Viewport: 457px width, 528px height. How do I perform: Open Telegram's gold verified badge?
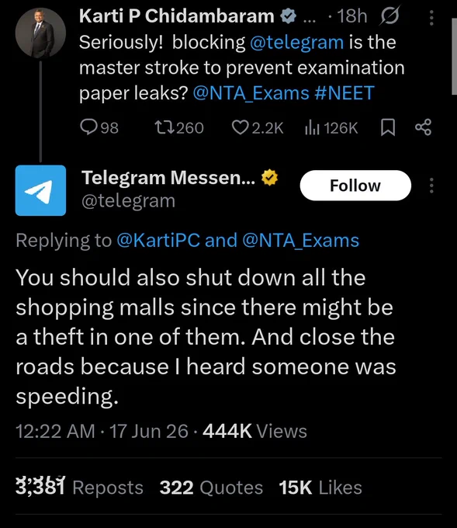click(269, 178)
